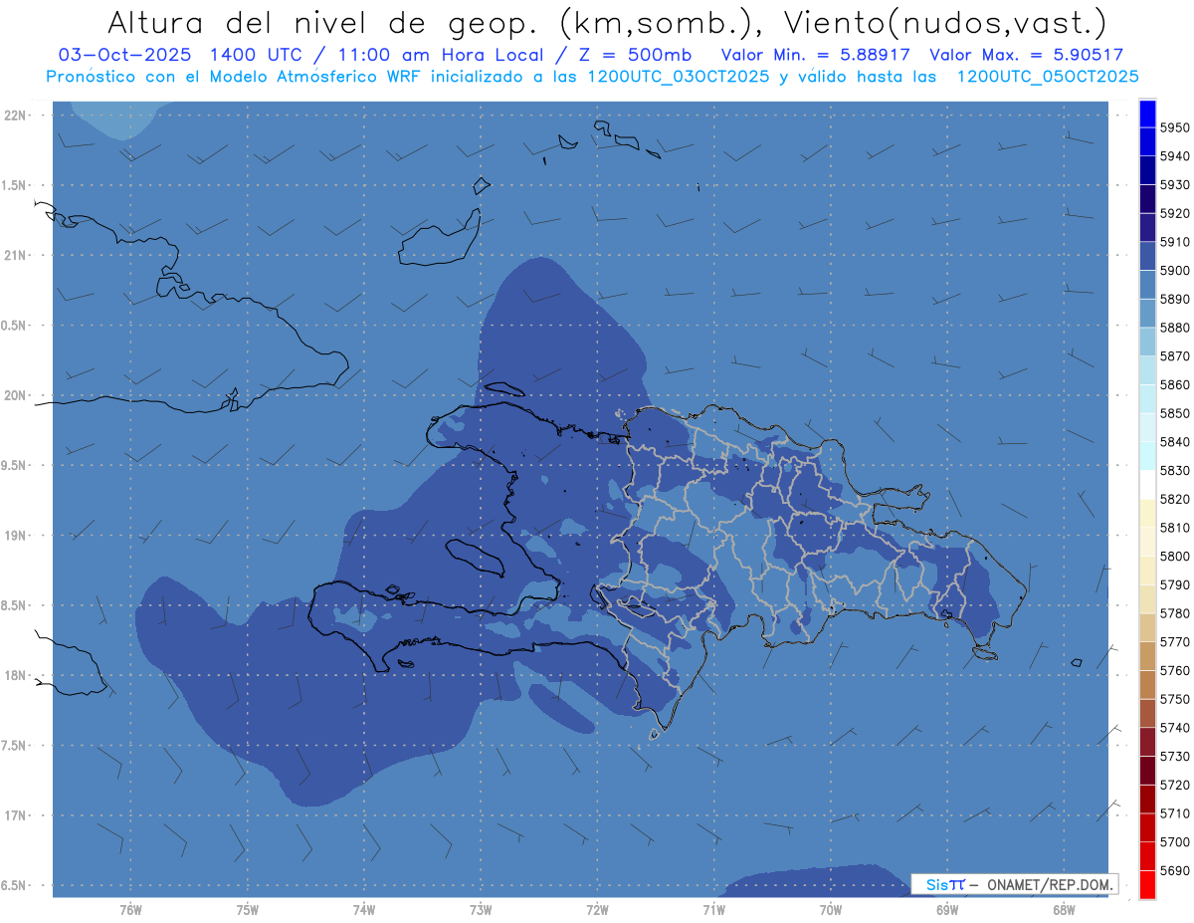
Task: Click the '74W' longitude label
Action: [x=364, y=909]
